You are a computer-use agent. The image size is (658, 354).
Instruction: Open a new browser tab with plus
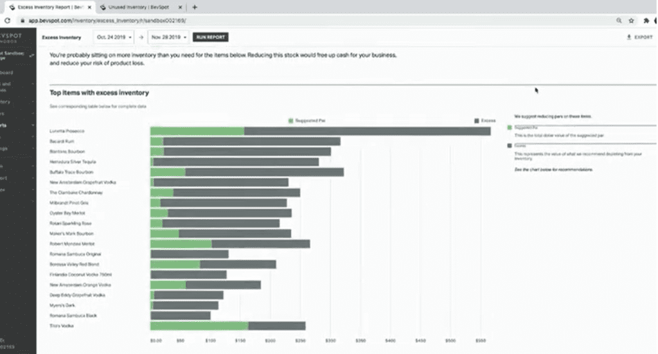195,7
